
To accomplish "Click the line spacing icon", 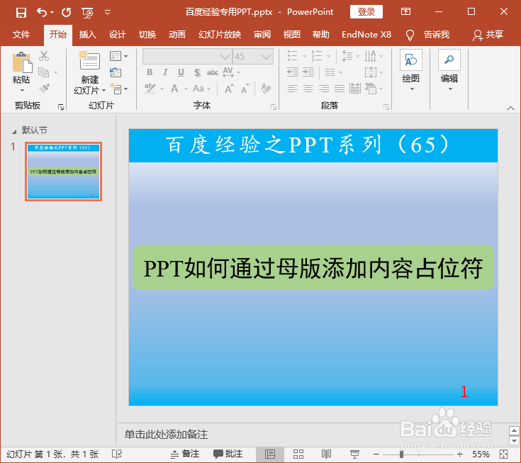I will 347,56.
